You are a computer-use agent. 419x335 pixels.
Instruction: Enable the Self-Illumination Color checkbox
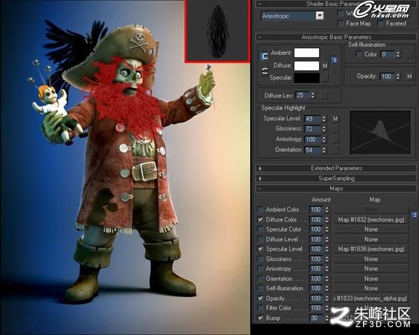(x=358, y=54)
